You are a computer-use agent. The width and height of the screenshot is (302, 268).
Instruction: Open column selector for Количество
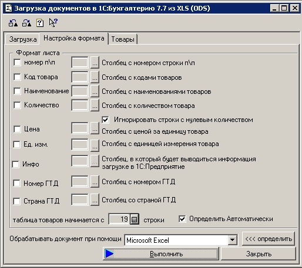click(95, 106)
